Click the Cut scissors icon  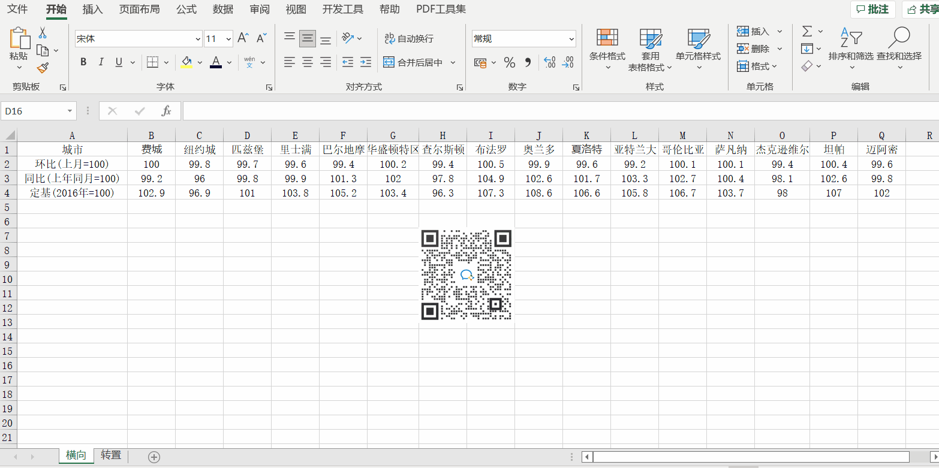tap(43, 33)
